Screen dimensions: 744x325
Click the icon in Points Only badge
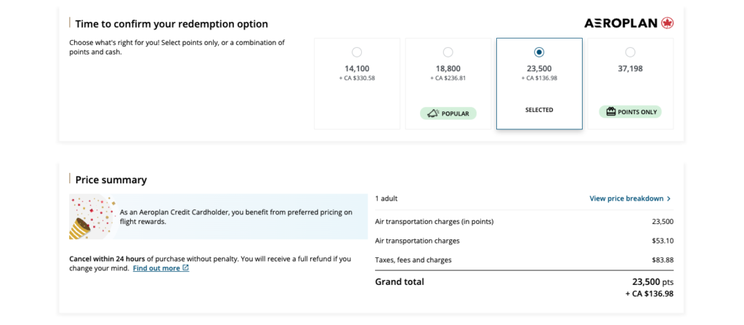click(x=610, y=112)
